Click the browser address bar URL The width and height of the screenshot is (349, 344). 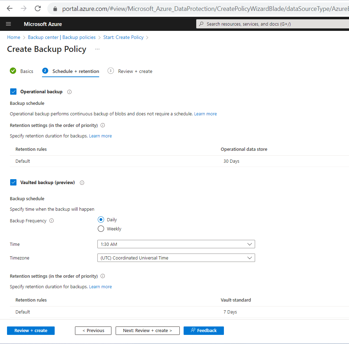pyautogui.click(x=205, y=9)
